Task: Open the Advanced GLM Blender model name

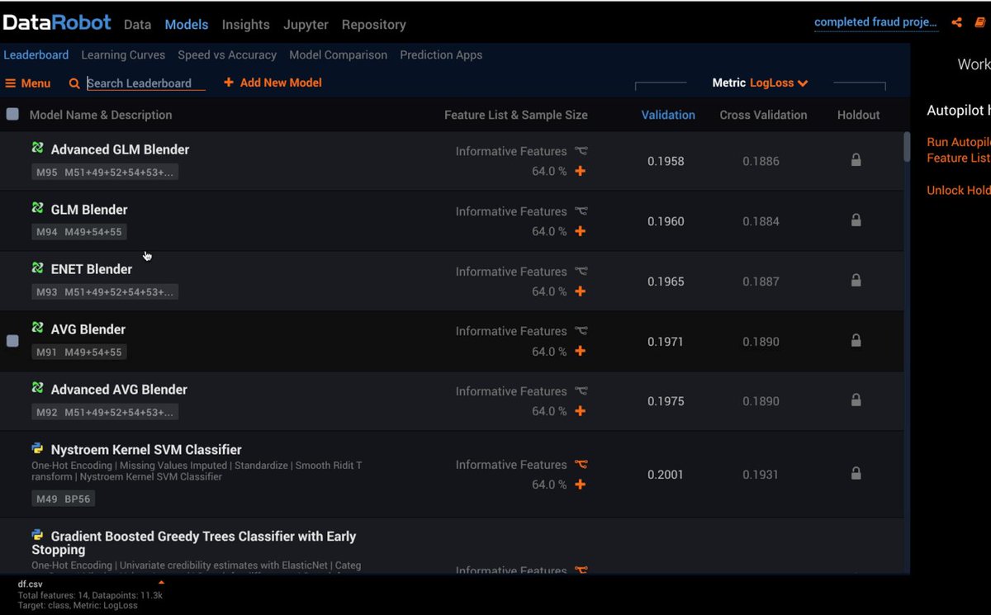Action: click(x=120, y=149)
